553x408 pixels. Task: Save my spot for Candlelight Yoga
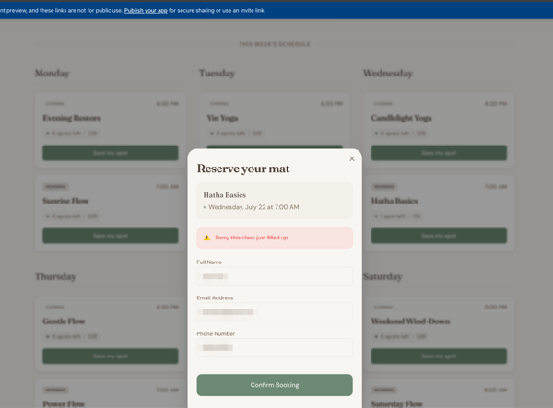click(x=439, y=153)
